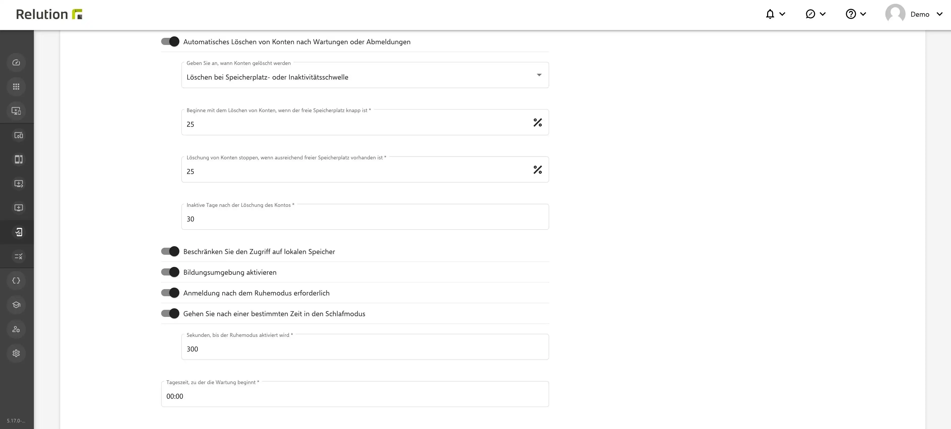
Task: Open the user management icon in sidebar
Action: (x=16, y=329)
